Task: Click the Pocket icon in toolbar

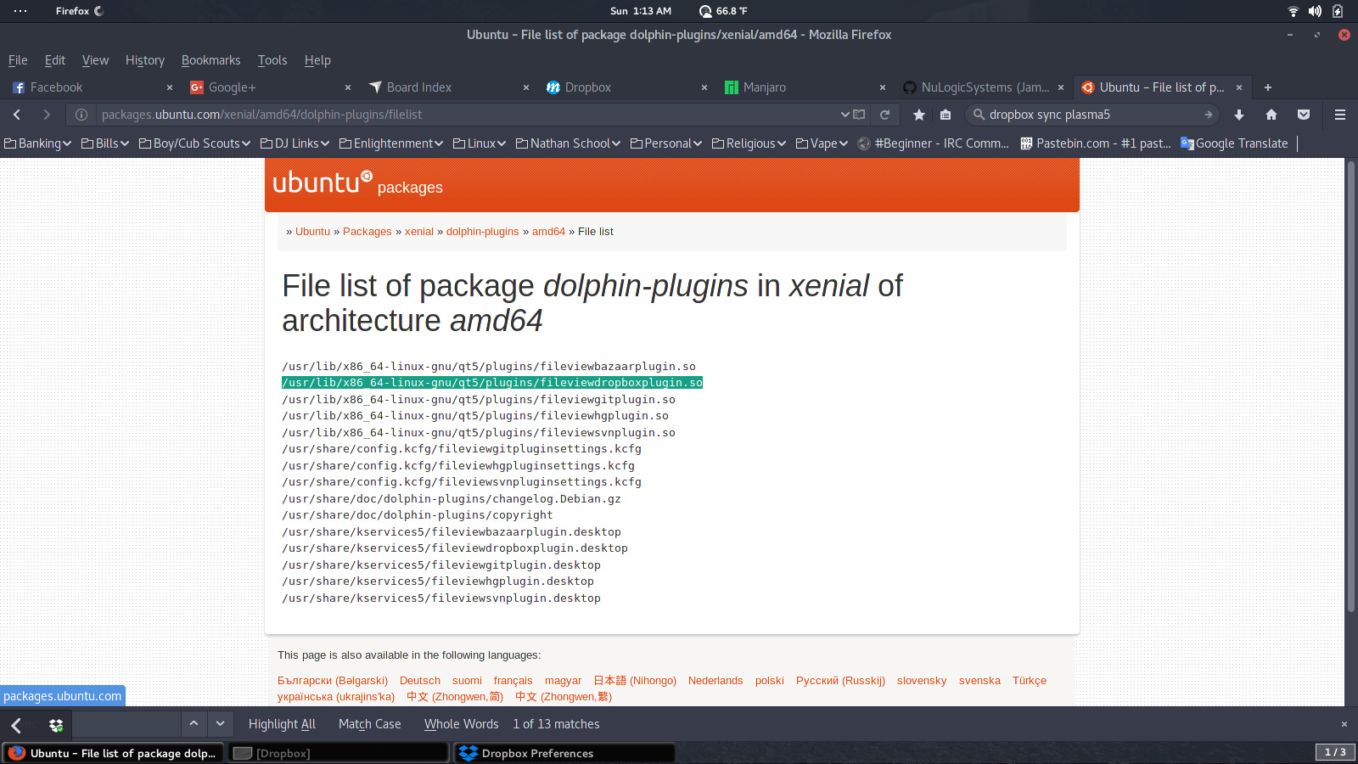Action: click(x=1304, y=115)
